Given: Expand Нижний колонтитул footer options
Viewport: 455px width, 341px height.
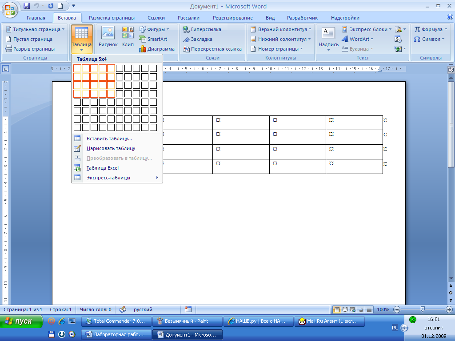Looking at the screenshot, I should [x=281, y=39].
